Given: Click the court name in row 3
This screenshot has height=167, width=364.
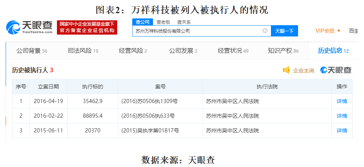Looking at the screenshot, I should coord(232,131).
